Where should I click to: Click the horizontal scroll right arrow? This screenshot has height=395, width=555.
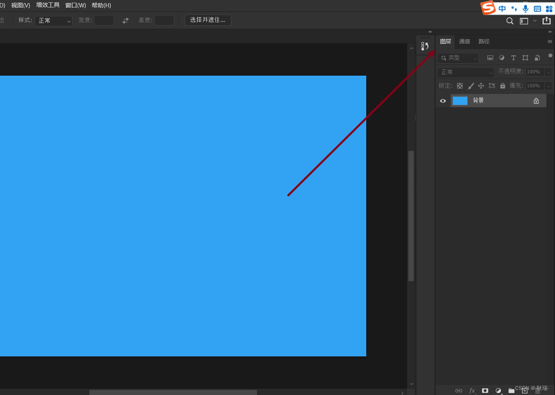(x=403, y=393)
